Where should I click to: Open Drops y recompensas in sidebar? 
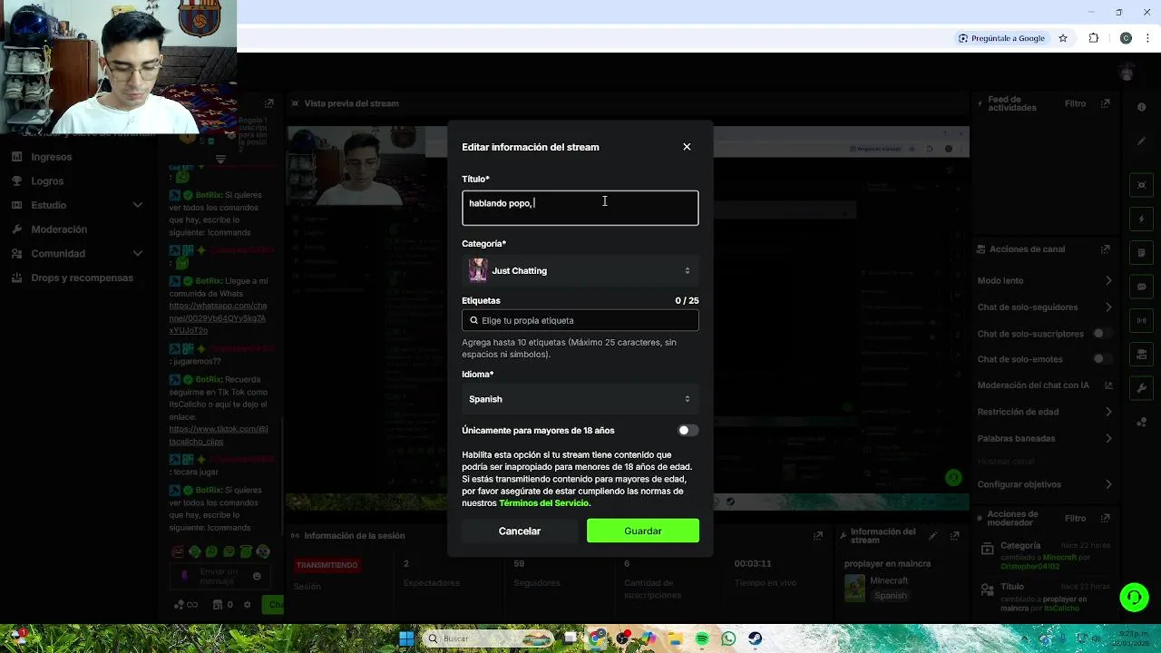click(x=82, y=278)
